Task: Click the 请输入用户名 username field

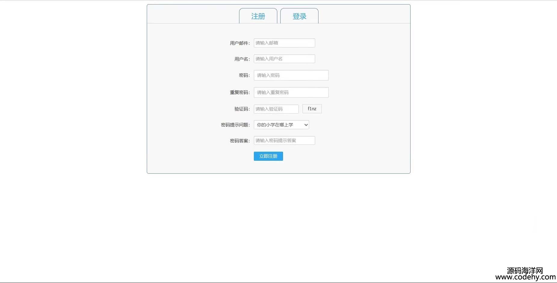Action: tap(284, 59)
